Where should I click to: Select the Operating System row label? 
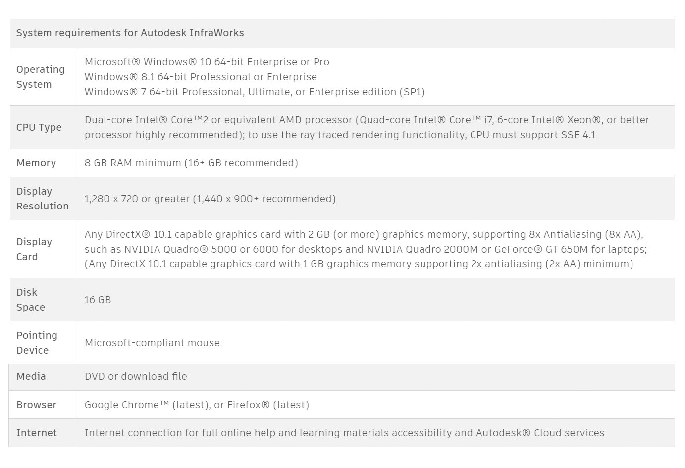point(40,77)
